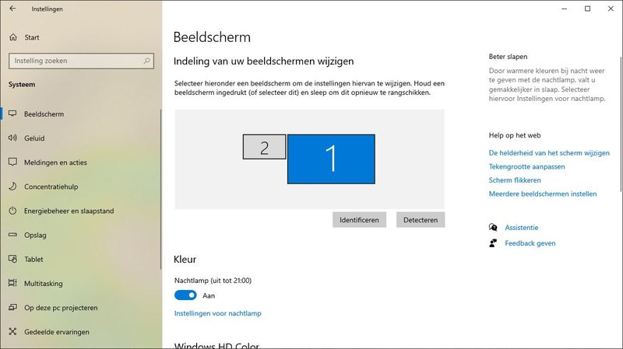623x349 pixels.
Task: Click the Multitasking icon
Action: [12, 283]
